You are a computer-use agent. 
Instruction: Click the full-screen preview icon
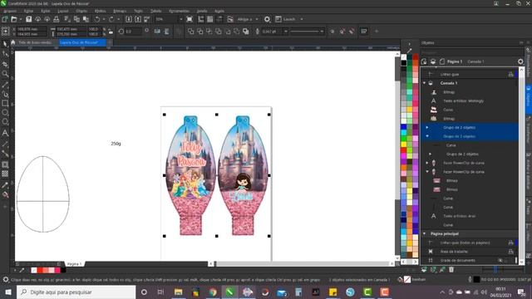190,19
